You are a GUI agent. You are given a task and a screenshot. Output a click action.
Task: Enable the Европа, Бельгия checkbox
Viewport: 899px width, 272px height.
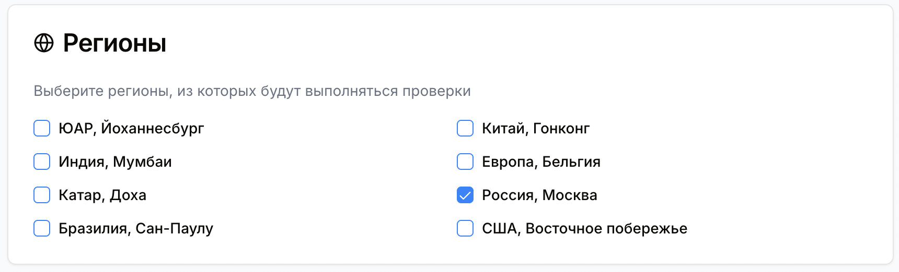coord(465,162)
